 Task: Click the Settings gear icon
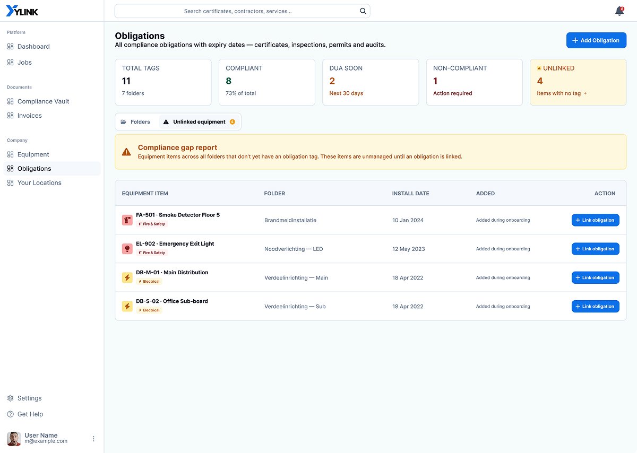coord(11,398)
